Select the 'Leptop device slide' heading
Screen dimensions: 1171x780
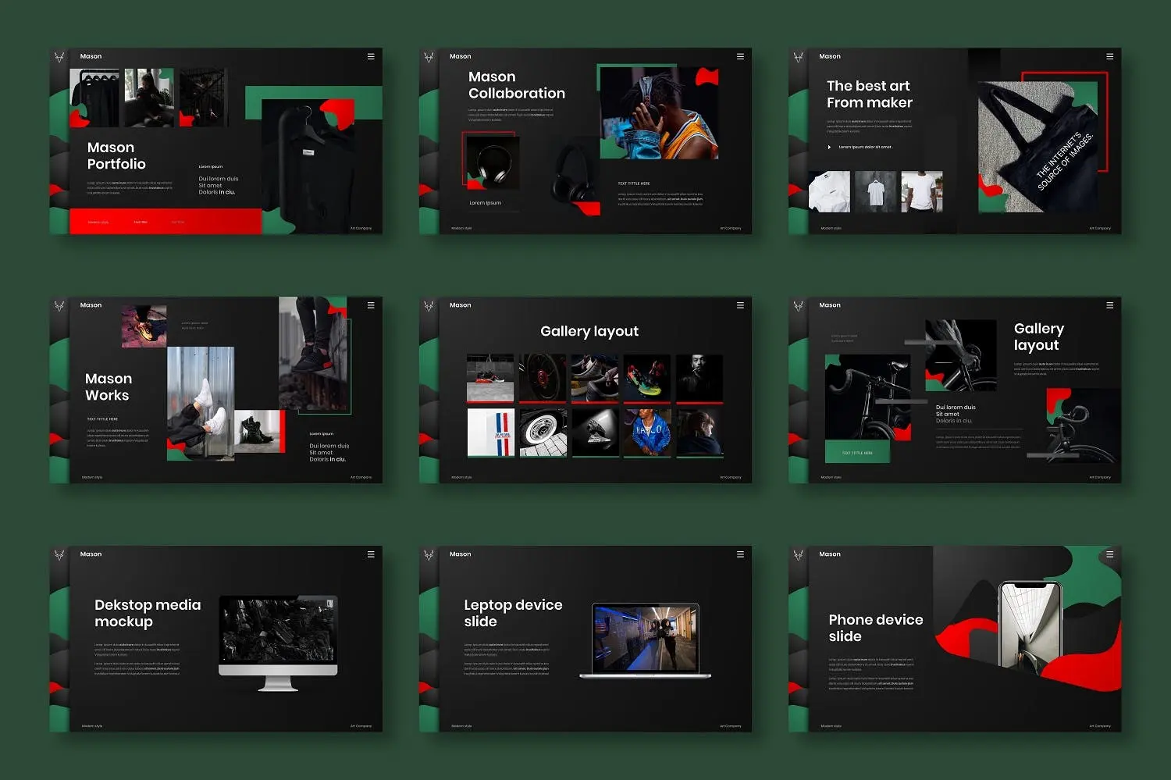pyautogui.click(x=513, y=613)
